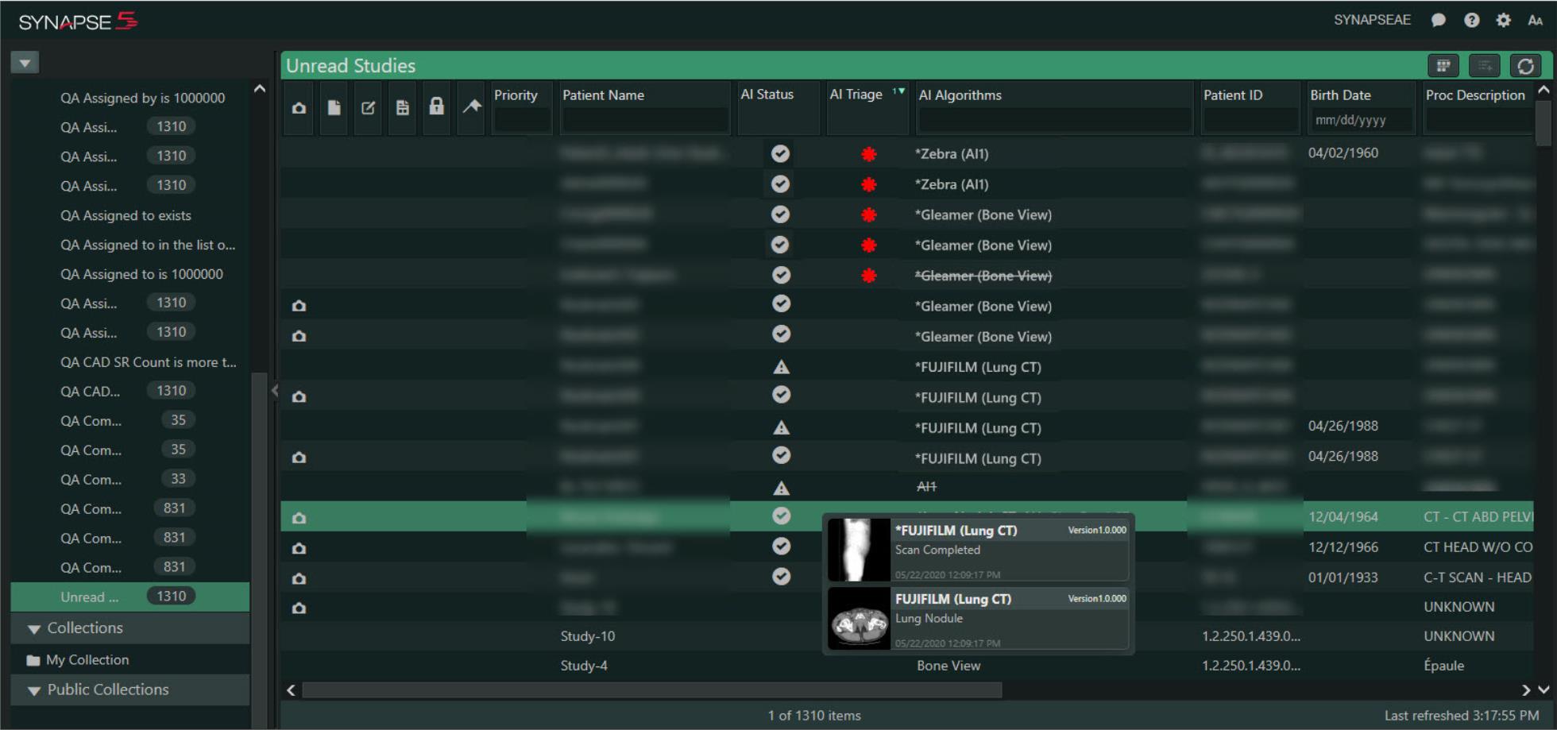The height and width of the screenshot is (730, 1557).
Task: Click the lock column header icon
Action: click(x=436, y=106)
